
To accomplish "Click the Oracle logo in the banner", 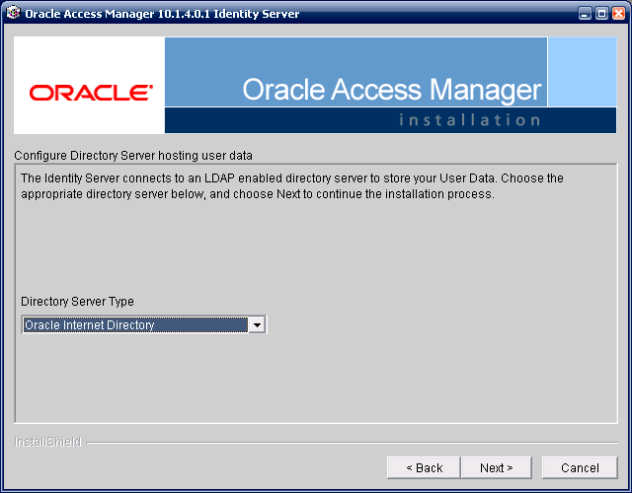I will (x=91, y=93).
